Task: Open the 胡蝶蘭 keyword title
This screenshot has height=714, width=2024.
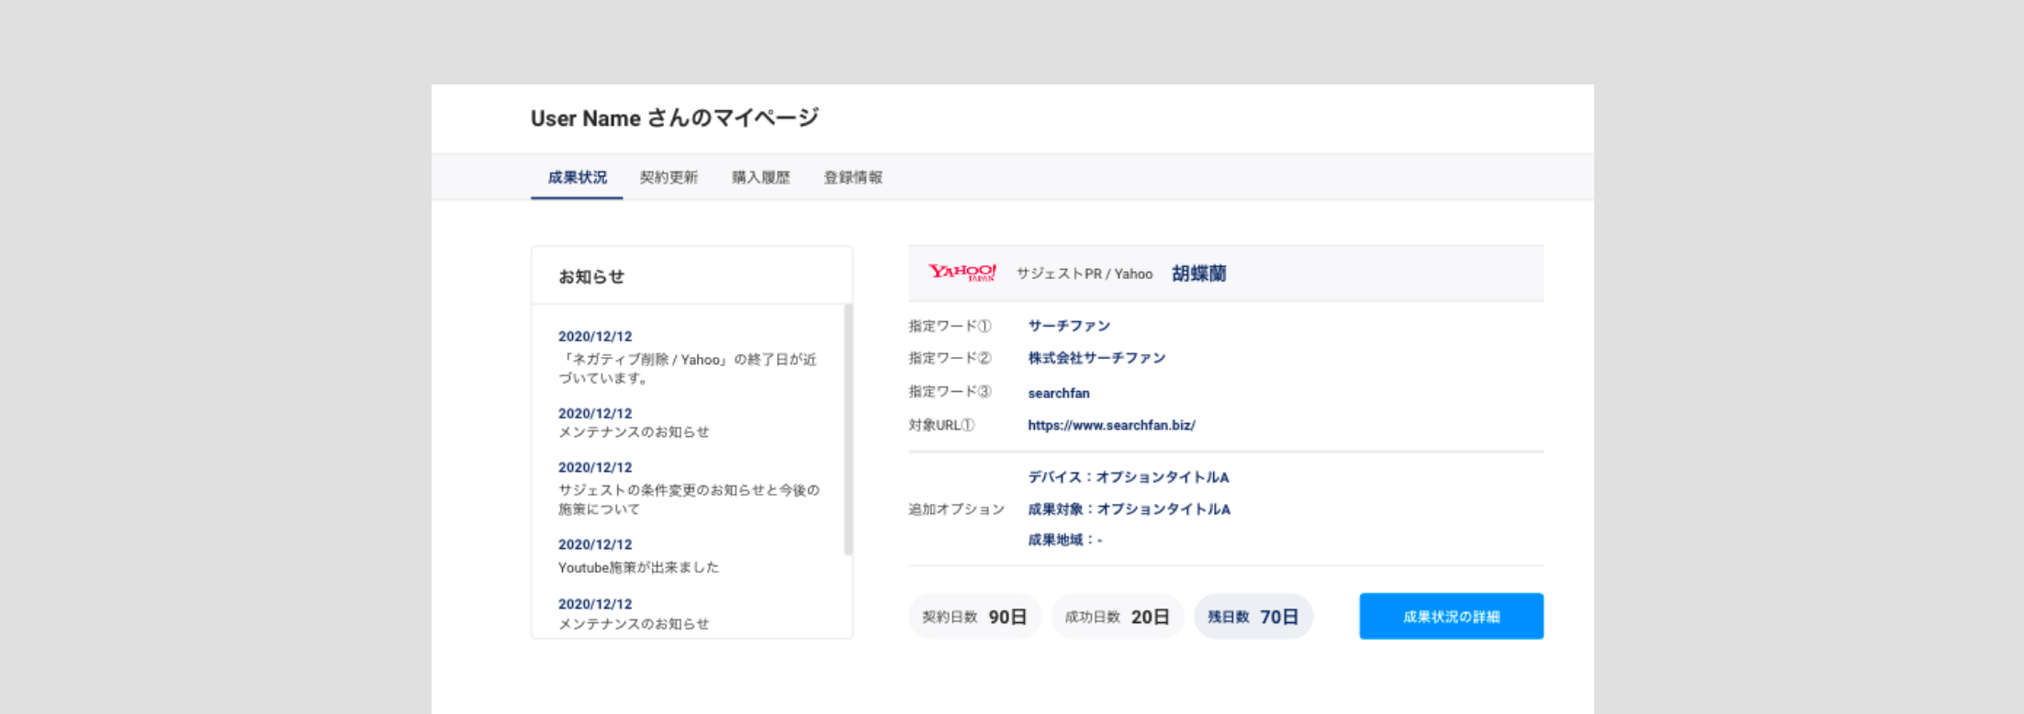Action: click(x=1198, y=273)
